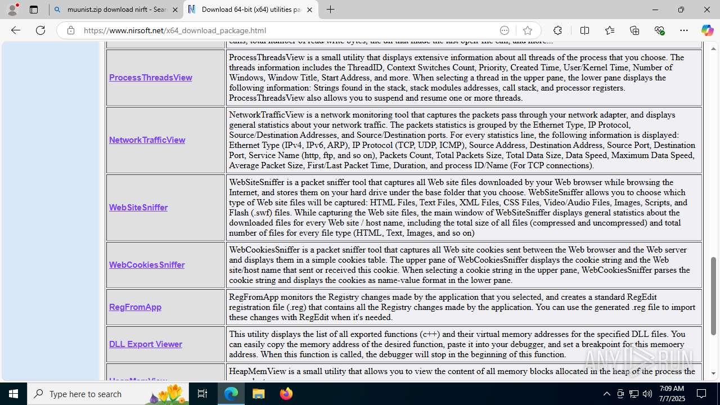Open Collections icon
Viewport: 720px width, 405px height.
(x=634, y=30)
